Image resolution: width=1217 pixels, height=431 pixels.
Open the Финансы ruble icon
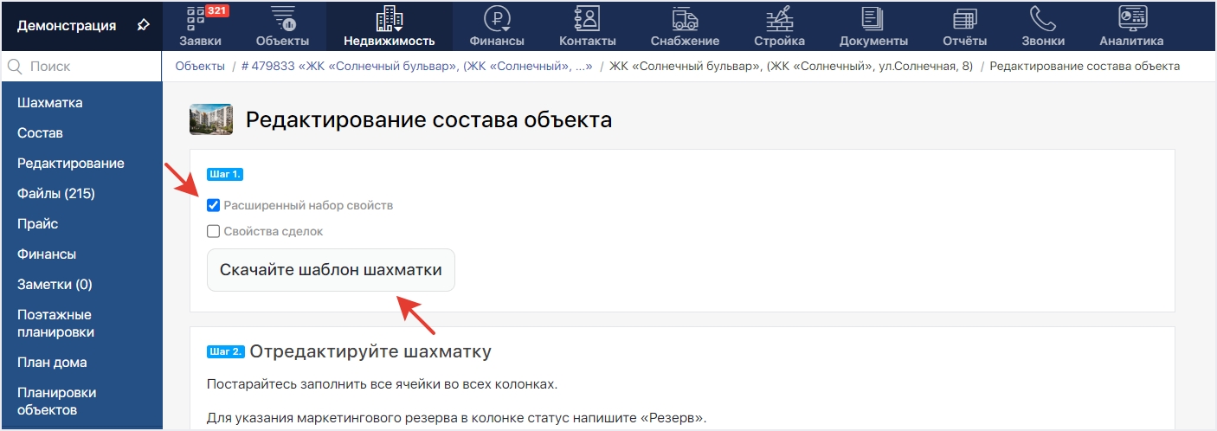[496, 18]
